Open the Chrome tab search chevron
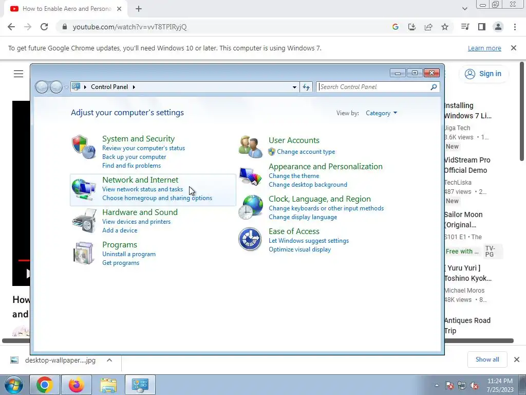This screenshot has height=395, width=526. 464,9
